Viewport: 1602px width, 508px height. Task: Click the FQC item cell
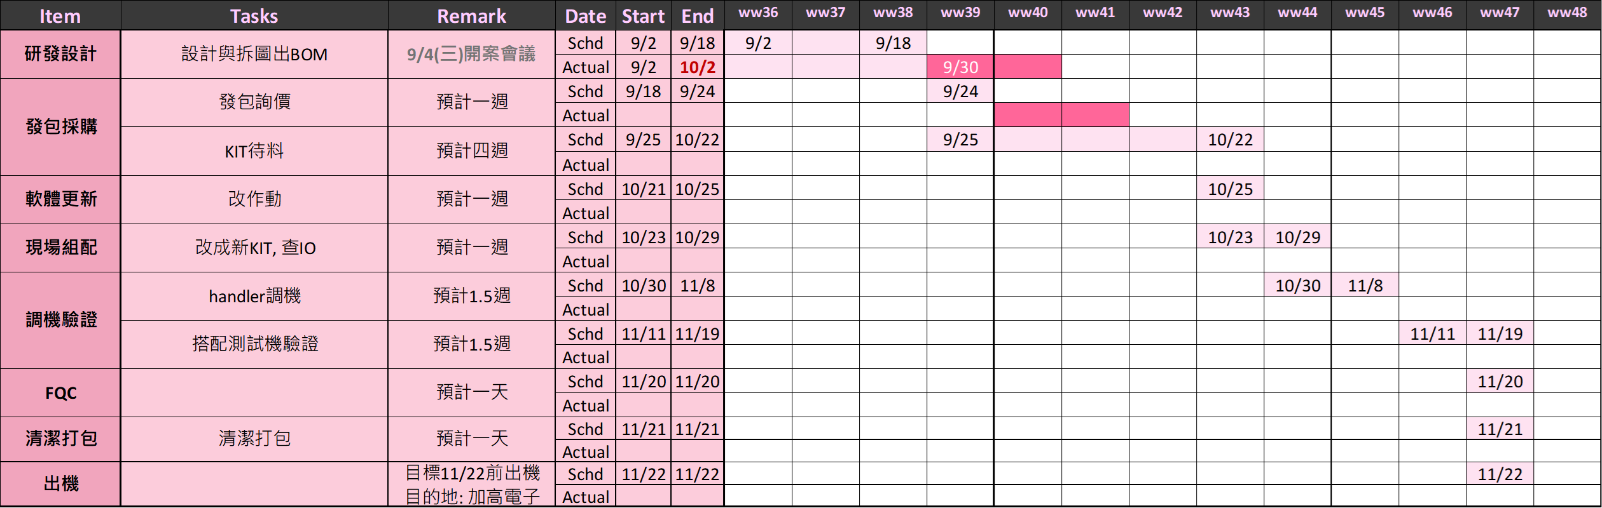point(60,393)
